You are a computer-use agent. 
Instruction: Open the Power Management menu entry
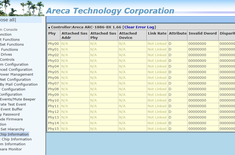(16, 75)
